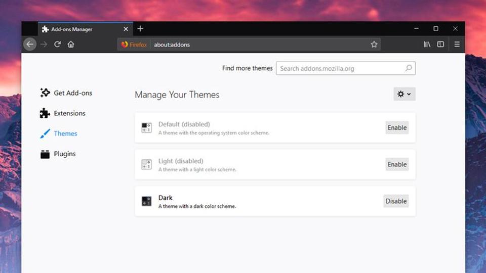Click the 'Light (disabled)' theme title
The height and width of the screenshot is (273, 486).
coord(181,161)
